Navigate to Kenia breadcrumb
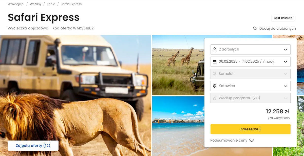304x156 pixels. click(x=51, y=4)
